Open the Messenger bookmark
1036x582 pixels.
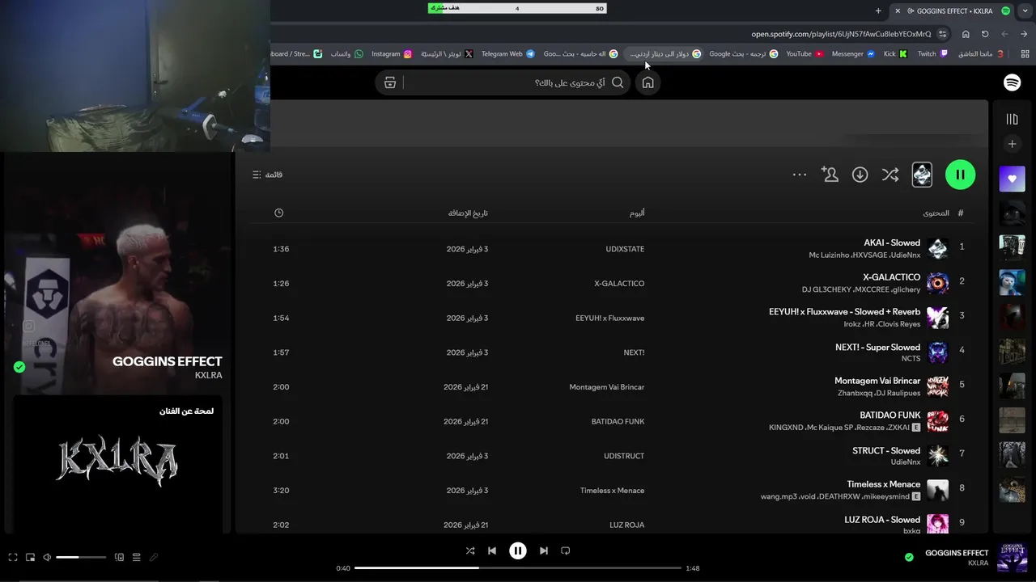coord(853,54)
